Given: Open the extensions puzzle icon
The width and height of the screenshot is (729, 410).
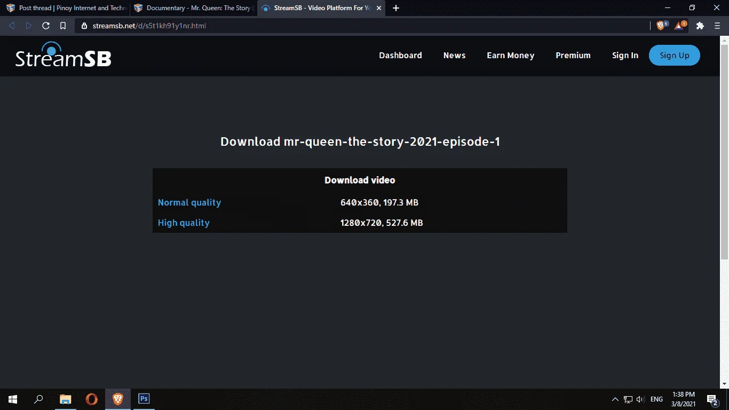Looking at the screenshot, I should 700,26.
